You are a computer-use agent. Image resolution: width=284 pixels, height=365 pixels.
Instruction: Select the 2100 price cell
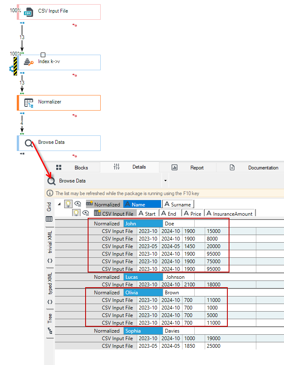194,284
